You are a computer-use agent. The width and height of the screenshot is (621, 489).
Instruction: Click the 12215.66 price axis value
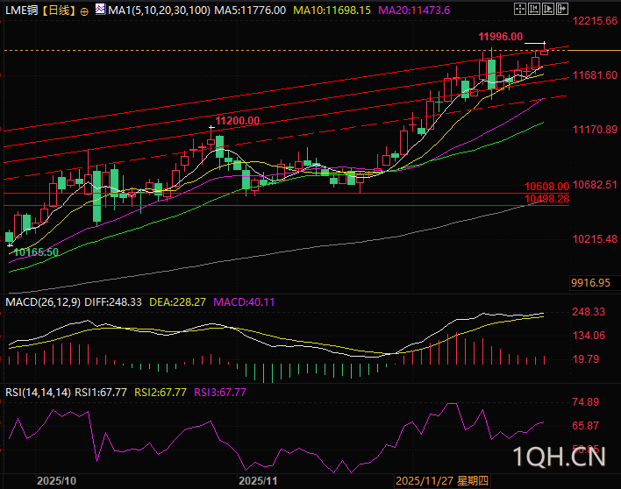tap(595, 20)
